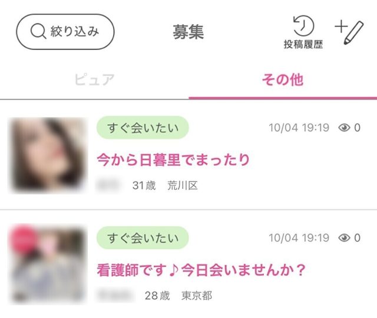Image resolution: width=377 pixels, height=318 pixels.
Task: Click view-count eye icon on second post
Action: [x=344, y=238]
